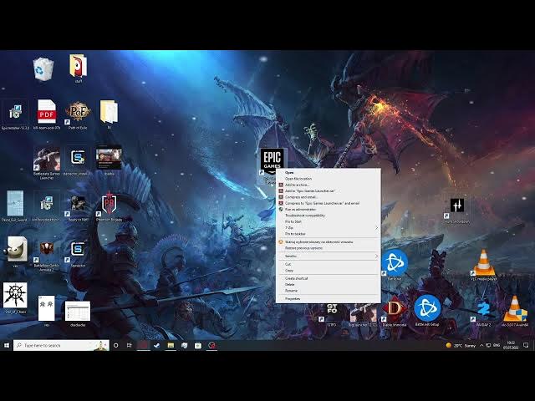
Task: Open Task View on the taskbar
Action: coord(130,345)
